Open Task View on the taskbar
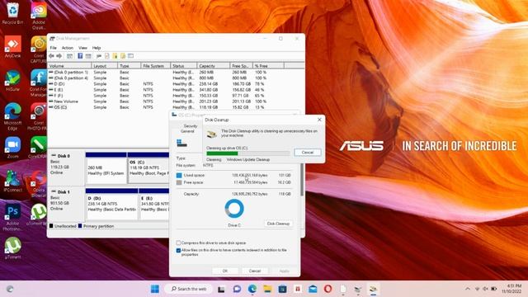The width and height of the screenshot is (528, 297). tap(221, 289)
